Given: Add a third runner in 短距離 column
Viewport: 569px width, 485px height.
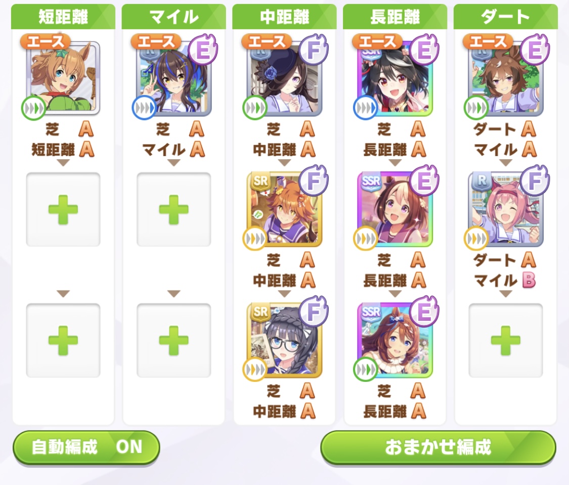Looking at the screenshot, I should pyautogui.click(x=63, y=341).
